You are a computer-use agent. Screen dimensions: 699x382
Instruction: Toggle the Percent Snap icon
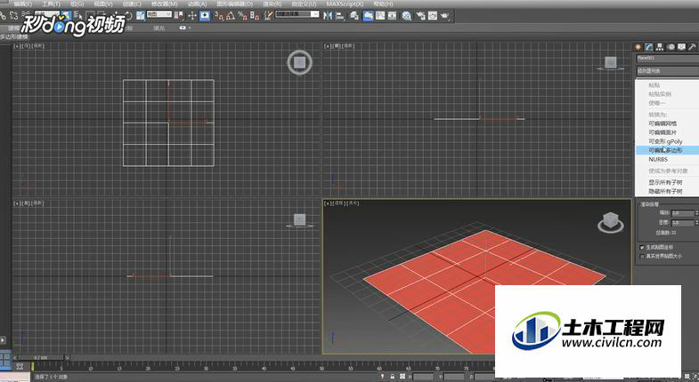tap(242, 16)
